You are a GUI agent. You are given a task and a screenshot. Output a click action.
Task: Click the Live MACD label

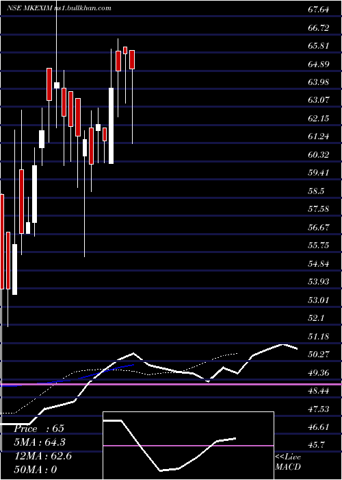pos(288,462)
